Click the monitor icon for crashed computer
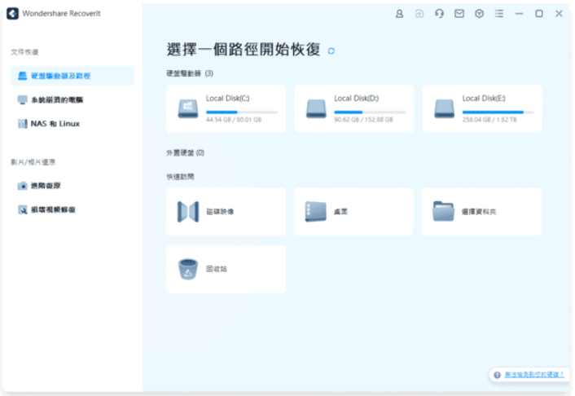Screen dimensions: 575x396 pyautogui.click(x=22, y=100)
